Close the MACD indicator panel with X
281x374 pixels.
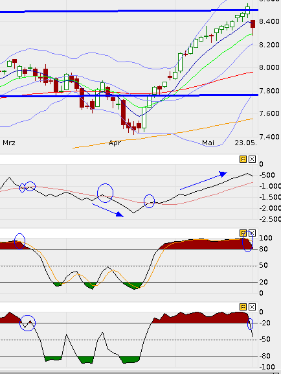pyautogui.click(x=252, y=159)
